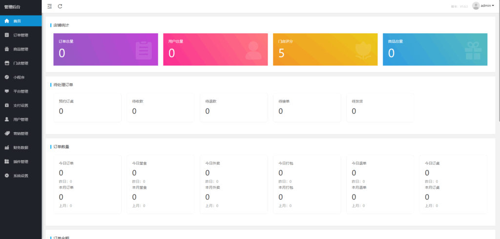The height and width of the screenshot is (239, 500).
Task: Collapse the sidebar with the menu fold icon
Action: point(49,6)
